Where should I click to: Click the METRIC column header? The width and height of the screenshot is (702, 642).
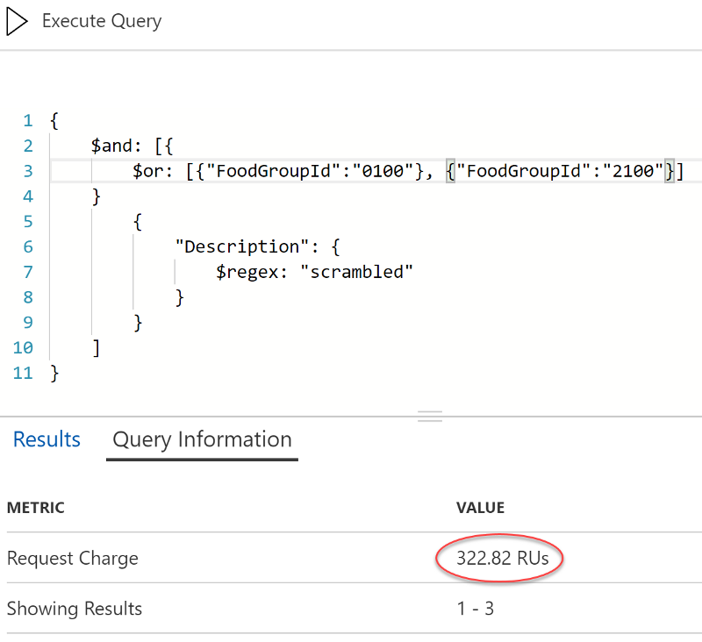pos(36,508)
